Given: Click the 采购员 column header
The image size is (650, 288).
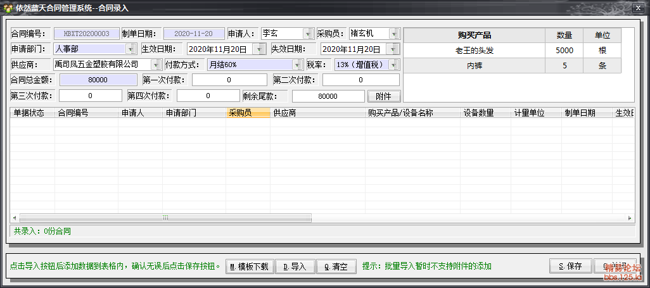Looking at the screenshot, I should (248, 113).
